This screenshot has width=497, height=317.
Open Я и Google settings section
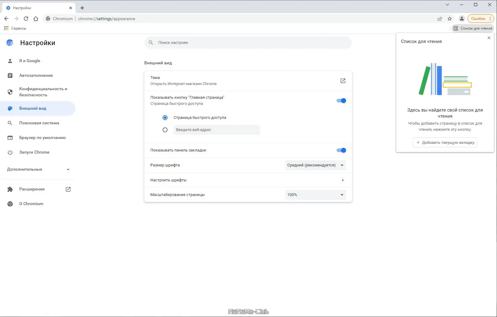pyautogui.click(x=38, y=61)
